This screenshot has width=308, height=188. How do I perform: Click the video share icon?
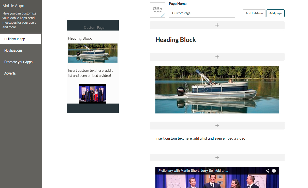click(x=267, y=171)
